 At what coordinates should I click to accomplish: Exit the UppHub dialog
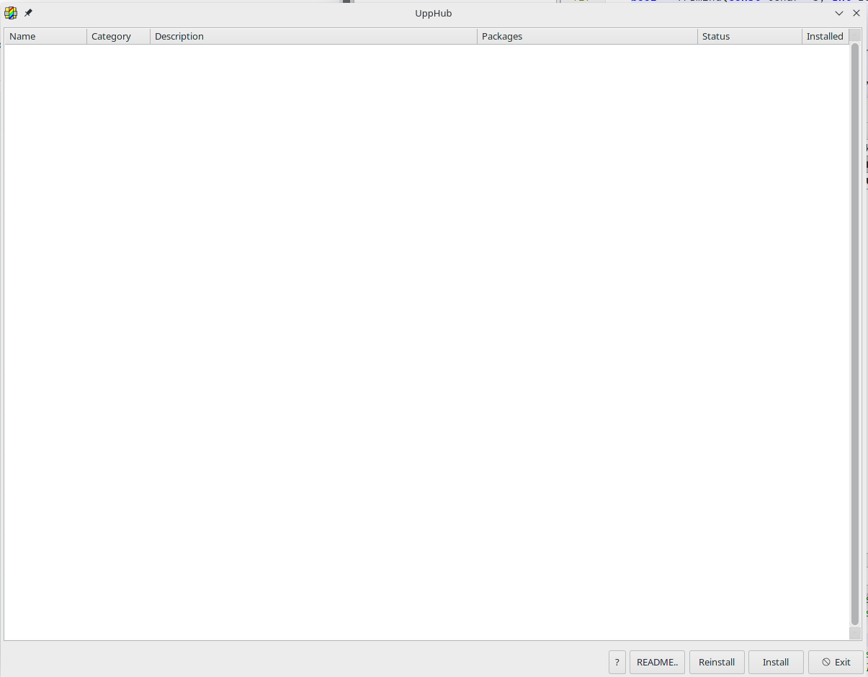click(x=836, y=662)
